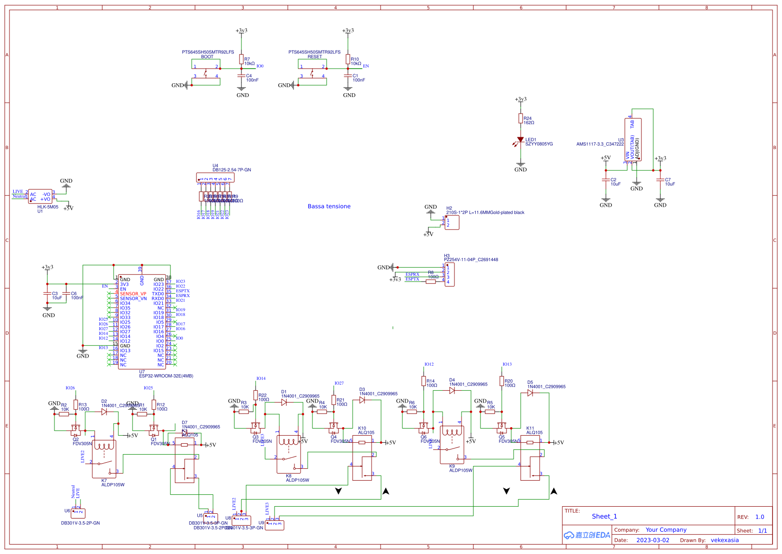782x554 pixels.
Task: Click the sheet number '1/1'
Action: [x=763, y=531]
